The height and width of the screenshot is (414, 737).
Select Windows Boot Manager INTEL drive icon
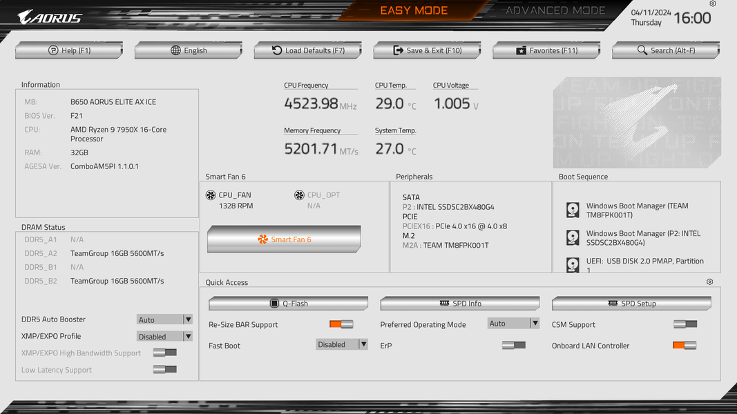coord(573,237)
